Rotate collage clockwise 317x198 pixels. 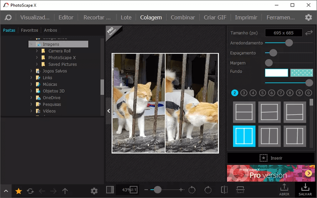pyautogui.click(x=208, y=190)
